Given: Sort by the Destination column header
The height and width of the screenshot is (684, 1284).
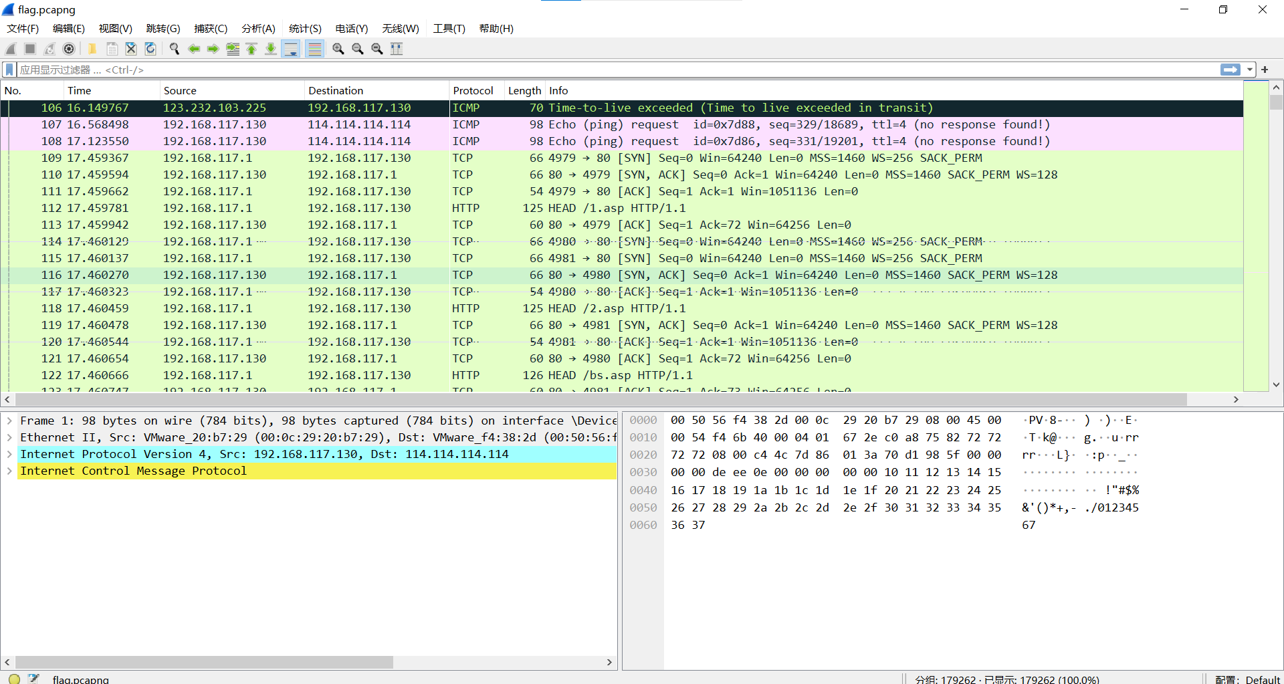Looking at the screenshot, I should pyautogui.click(x=377, y=90).
